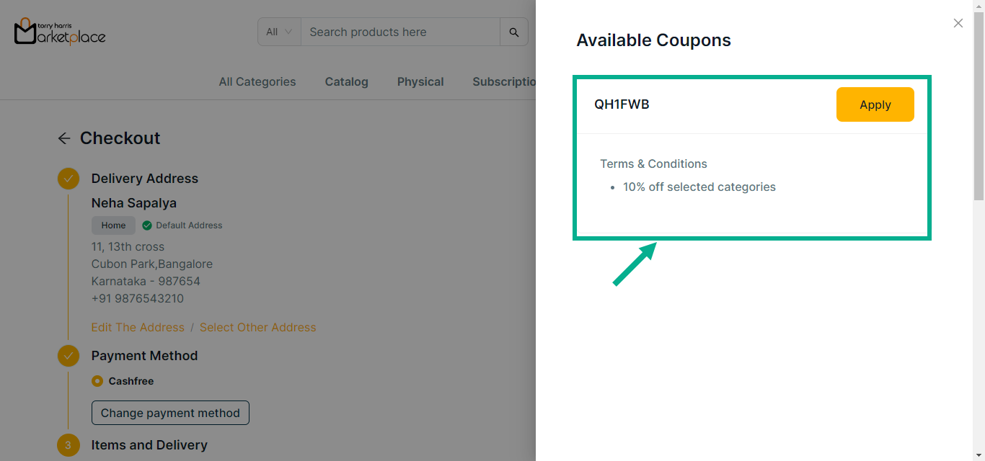
Task: Click the search magnifier icon
Action: (514, 32)
